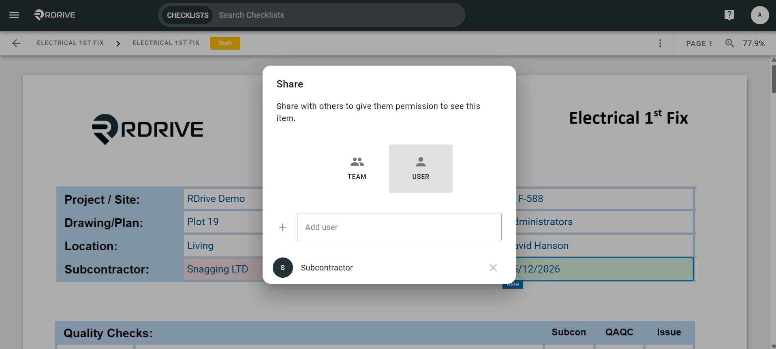Click the RDrive logo in header

(x=55, y=15)
